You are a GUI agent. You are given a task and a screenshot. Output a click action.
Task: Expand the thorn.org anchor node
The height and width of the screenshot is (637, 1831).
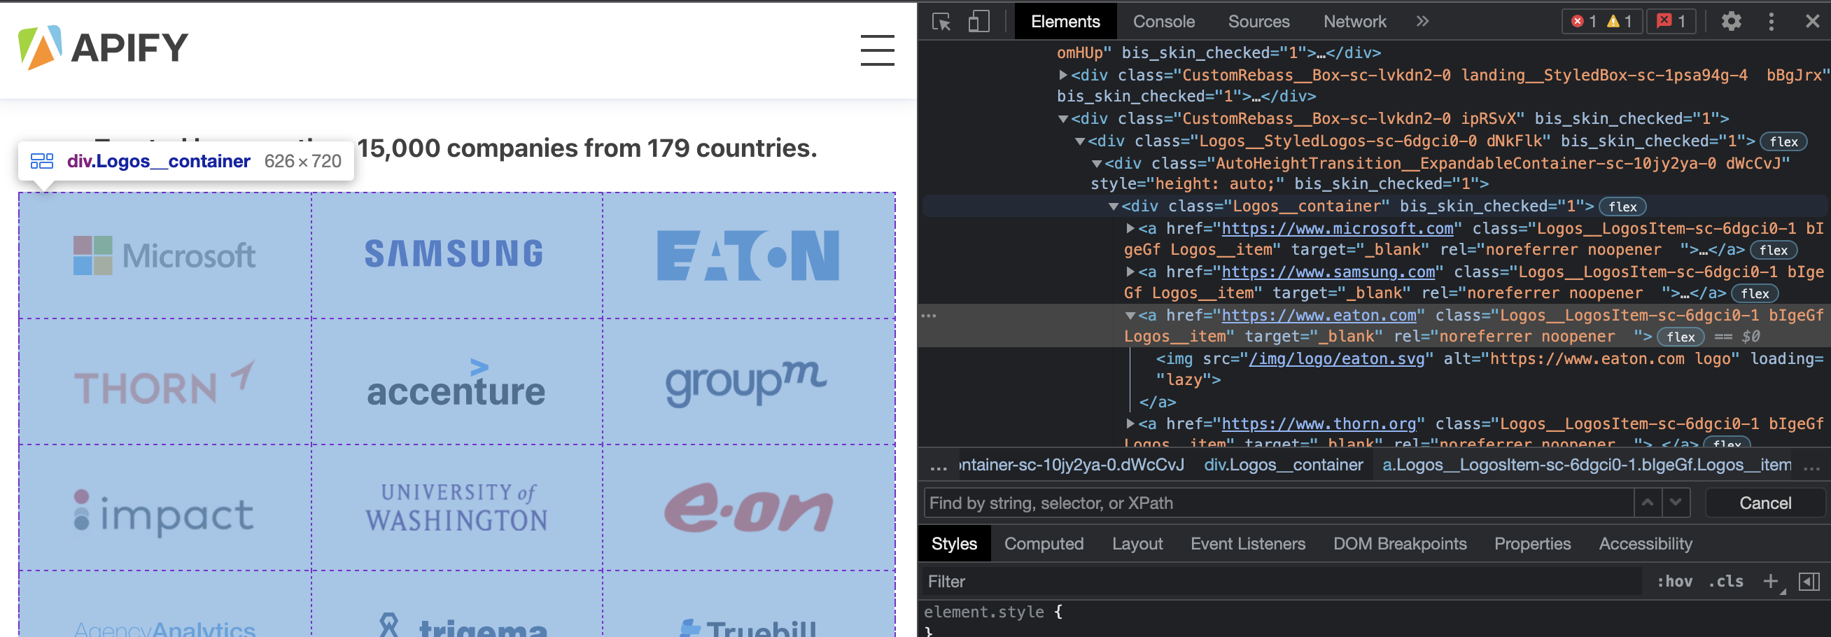click(x=1130, y=423)
